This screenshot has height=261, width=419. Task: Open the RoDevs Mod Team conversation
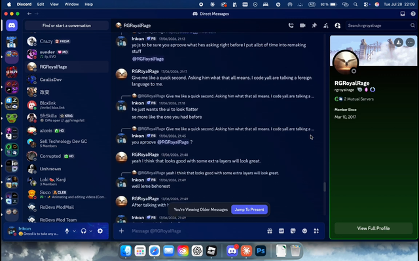click(x=67, y=219)
